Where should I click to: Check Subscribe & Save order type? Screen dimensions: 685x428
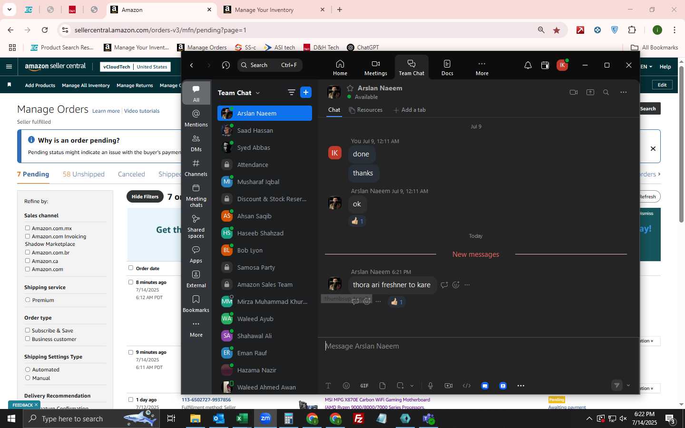[28, 330]
